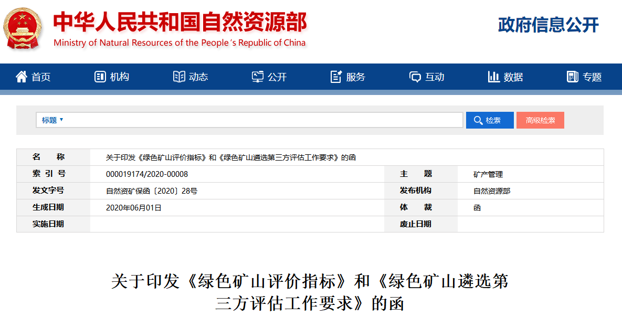The width and height of the screenshot is (622, 317).
Task: Click the monitor icon beside 公开
Action: point(257,77)
